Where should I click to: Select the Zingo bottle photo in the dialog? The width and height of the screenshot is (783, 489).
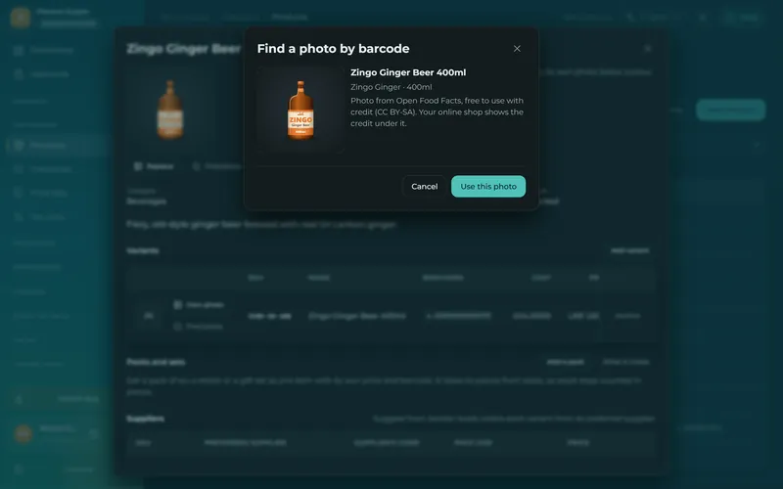(300, 110)
